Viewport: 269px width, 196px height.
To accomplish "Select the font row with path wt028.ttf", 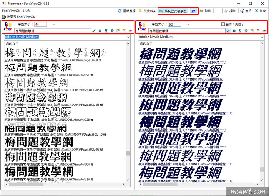I will [x=49, y=114].
